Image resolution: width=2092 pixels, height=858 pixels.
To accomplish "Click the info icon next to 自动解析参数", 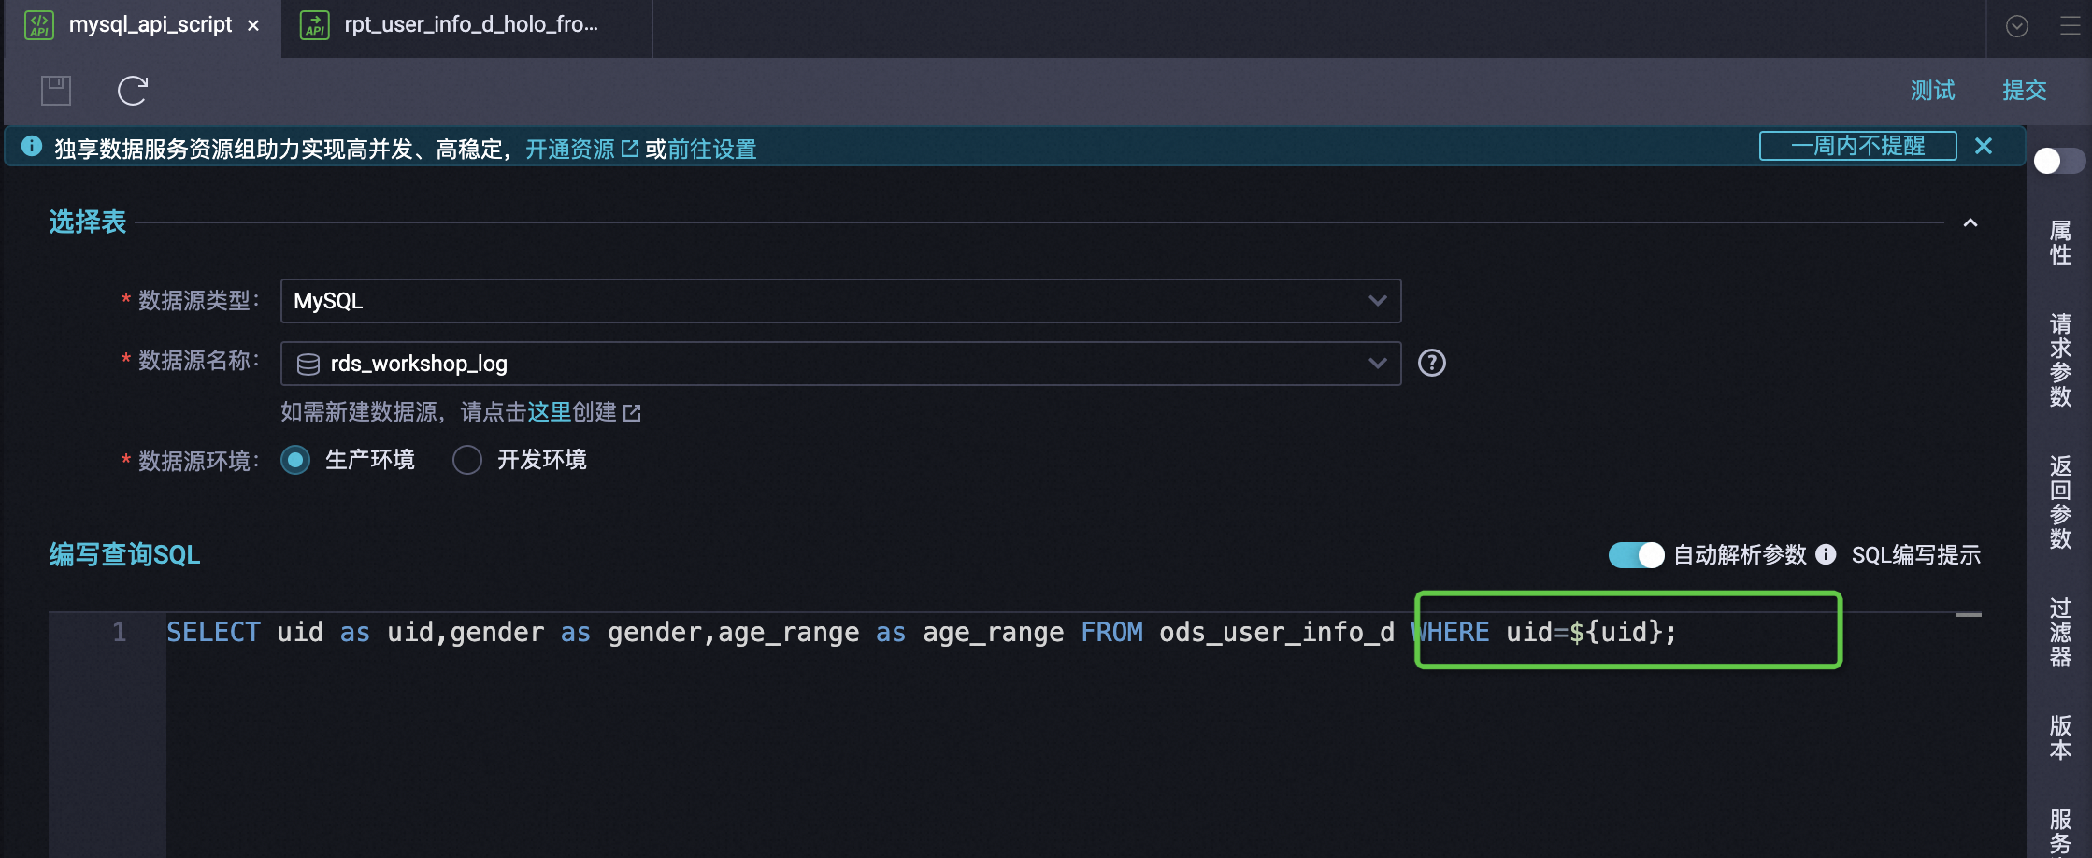I will point(1826,554).
